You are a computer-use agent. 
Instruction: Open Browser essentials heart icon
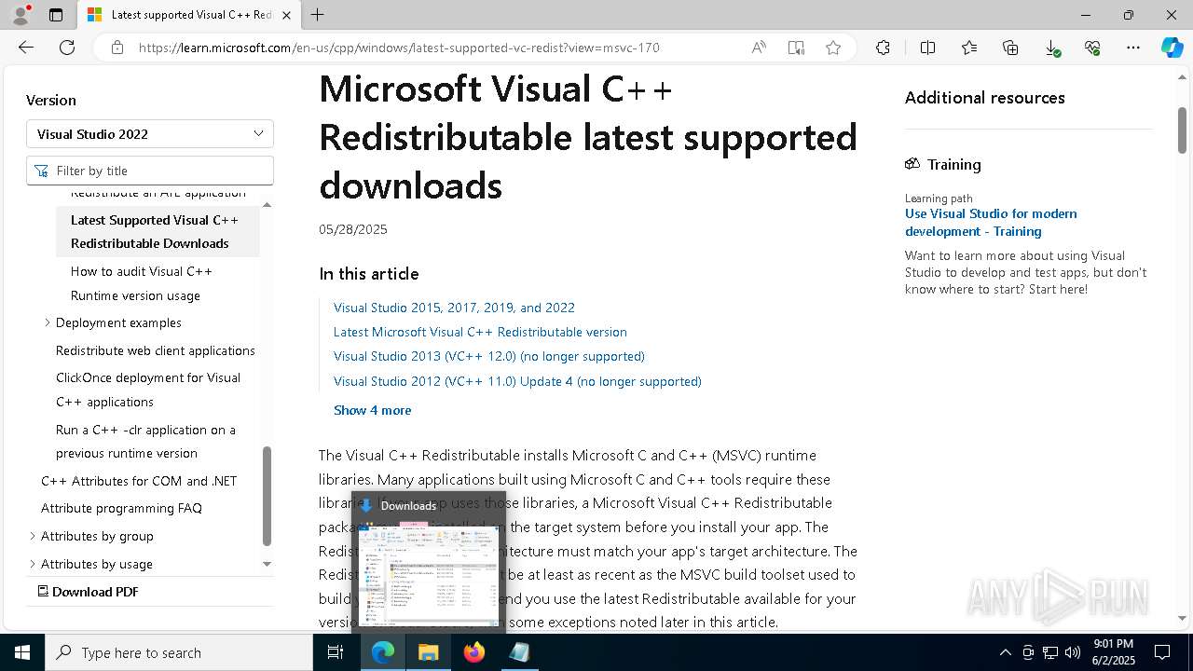(x=1092, y=48)
